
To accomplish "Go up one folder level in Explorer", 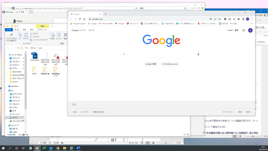I will tap(18, 48).
